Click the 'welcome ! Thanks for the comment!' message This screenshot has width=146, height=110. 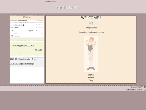(x=25, y=23)
